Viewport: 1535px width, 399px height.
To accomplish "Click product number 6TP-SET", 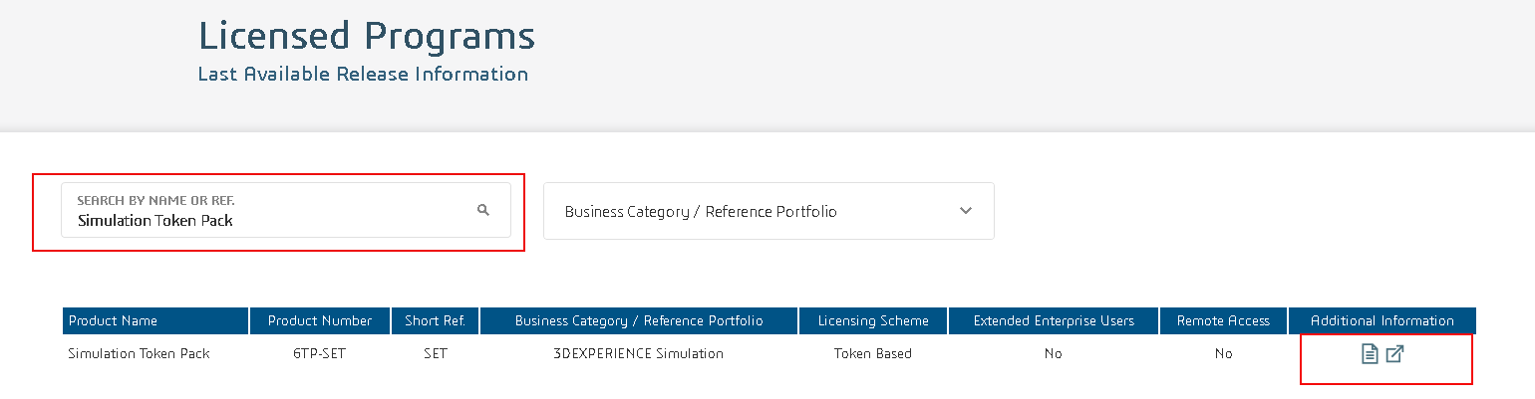I will pyautogui.click(x=320, y=353).
